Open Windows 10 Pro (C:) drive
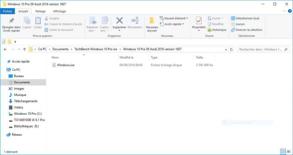Image resolution: width=293 pixels, height=155 pixels. (28, 114)
